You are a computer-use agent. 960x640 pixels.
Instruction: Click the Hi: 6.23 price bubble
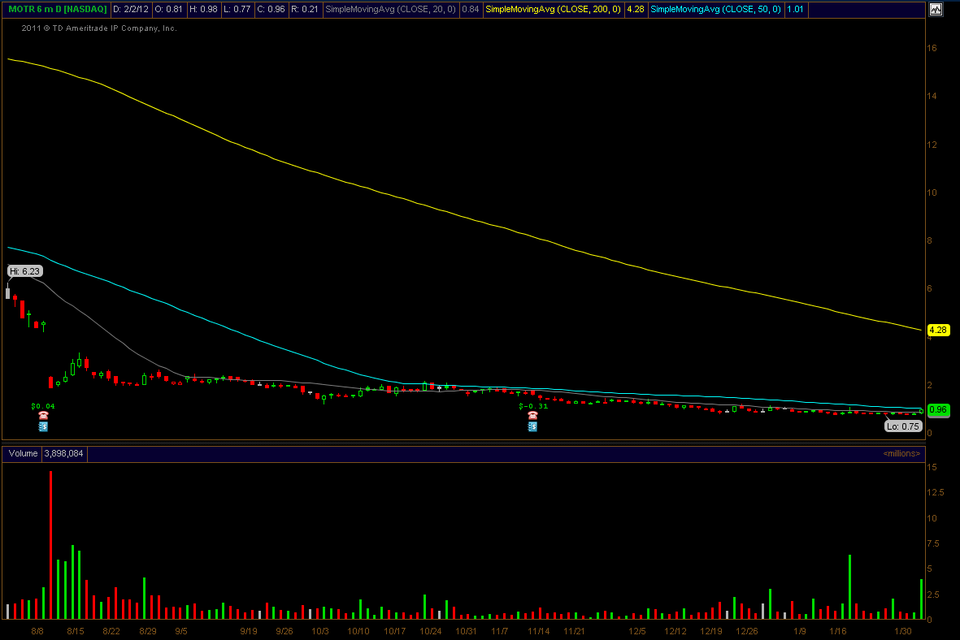[24, 271]
